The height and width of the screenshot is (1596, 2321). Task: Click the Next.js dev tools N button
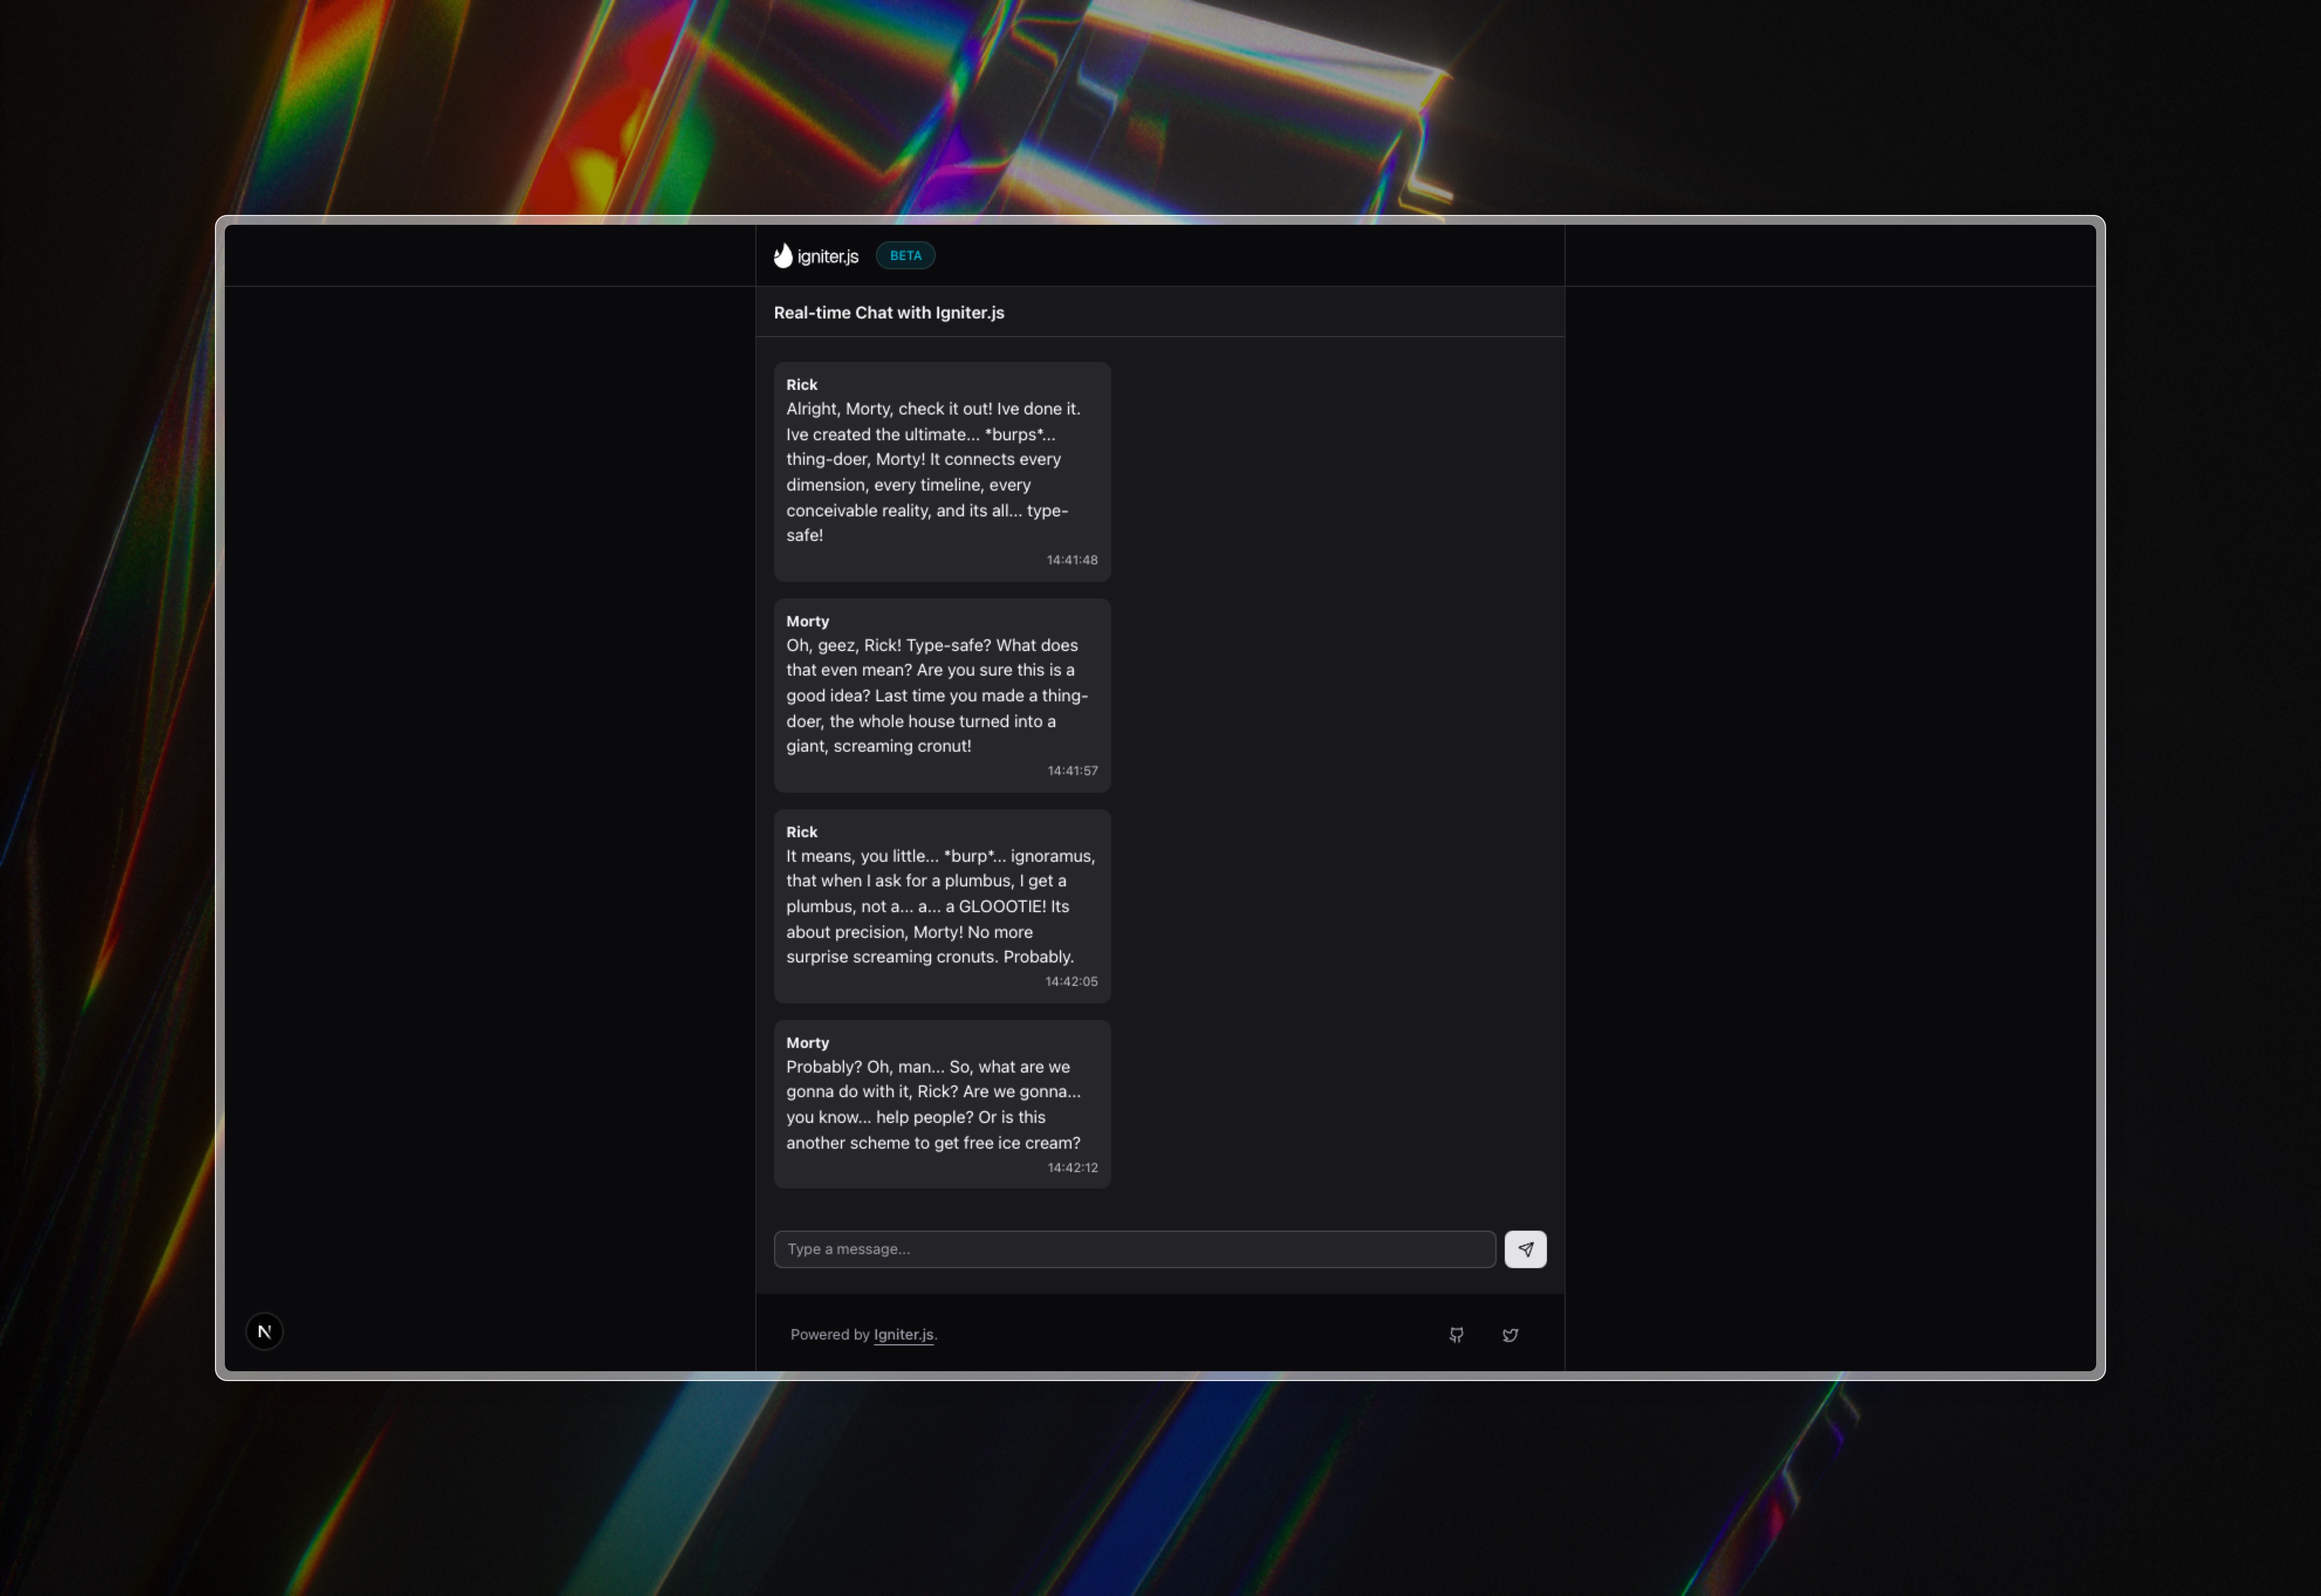265,1331
